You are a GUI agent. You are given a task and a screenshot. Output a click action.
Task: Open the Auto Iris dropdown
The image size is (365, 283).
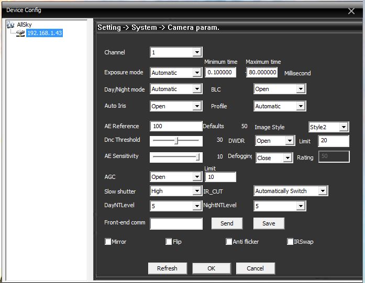[x=176, y=106]
